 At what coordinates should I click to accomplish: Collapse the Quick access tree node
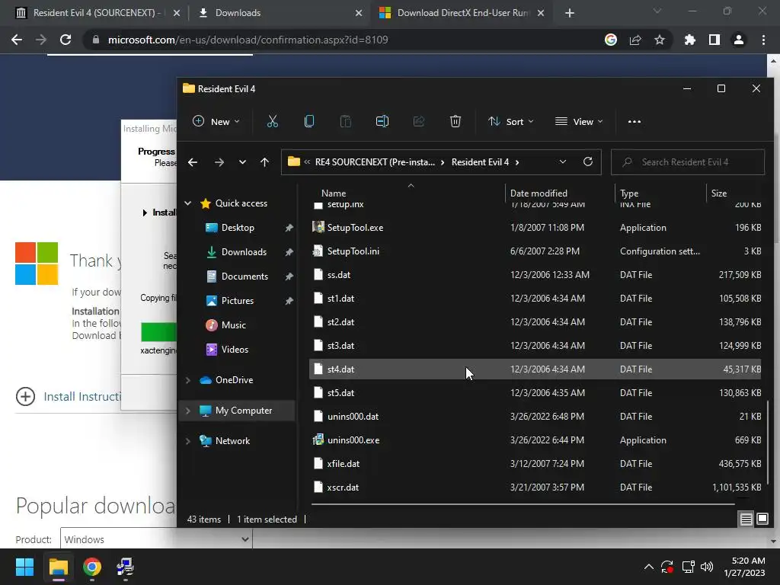click(188, 203)
